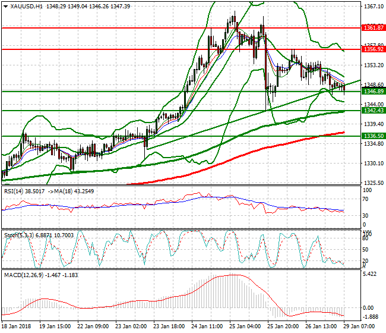This screenshot has height=333, width=386.
Task: Click the RSI scale level 30
Action: [366, 216]
